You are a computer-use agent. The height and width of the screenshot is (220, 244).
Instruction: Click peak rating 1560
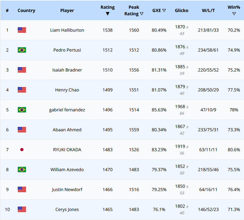click(x=134, y=30)
